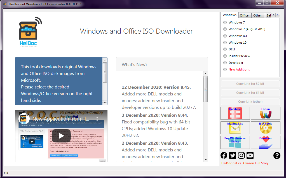
Task: Select the New Additions radio option
Action: [236, 69]
